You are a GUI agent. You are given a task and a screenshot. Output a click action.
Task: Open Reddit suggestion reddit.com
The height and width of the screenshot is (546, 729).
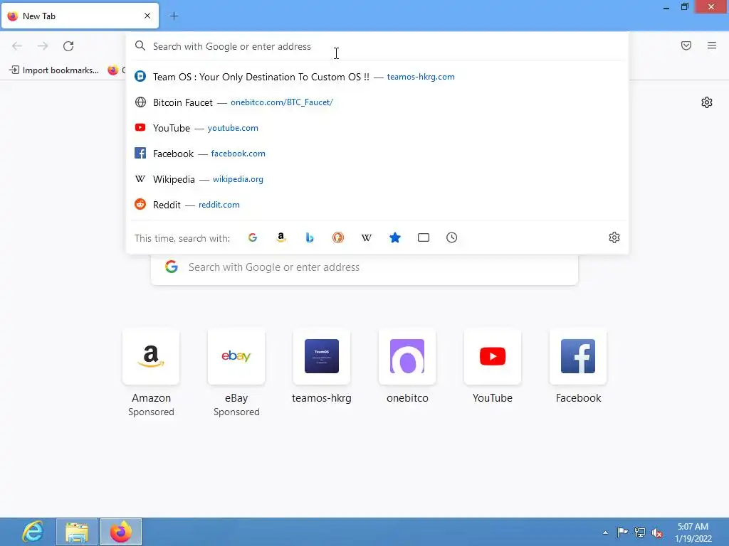377,204
